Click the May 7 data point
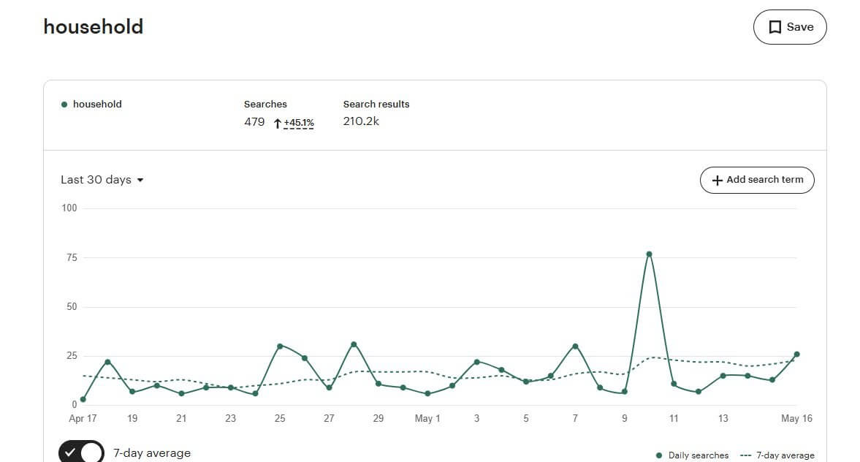The width and height of the screenshot is (860, 462). click(575, 346)
